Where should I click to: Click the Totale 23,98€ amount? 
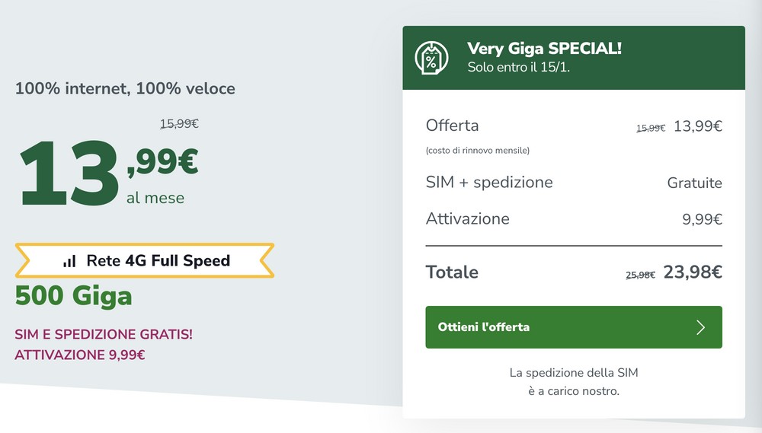coord(693,272)
